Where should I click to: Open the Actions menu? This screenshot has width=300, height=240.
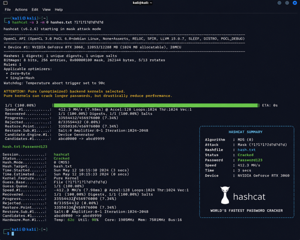point(21,10)
